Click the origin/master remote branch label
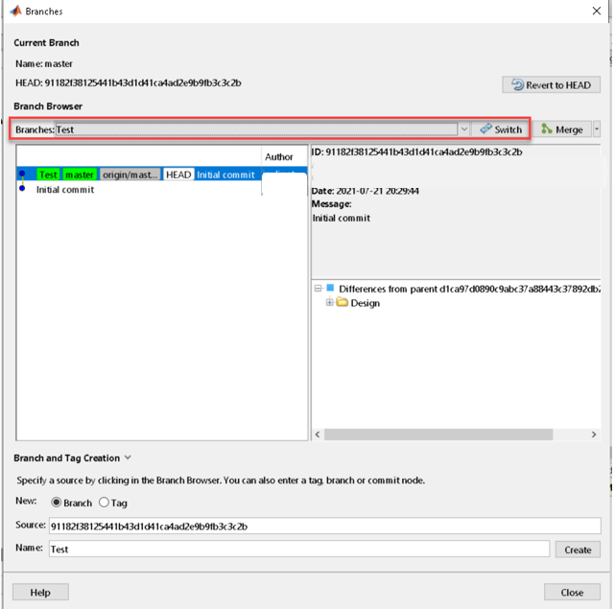The height and width of the screenshot is (609, 615). click(130, 175)
